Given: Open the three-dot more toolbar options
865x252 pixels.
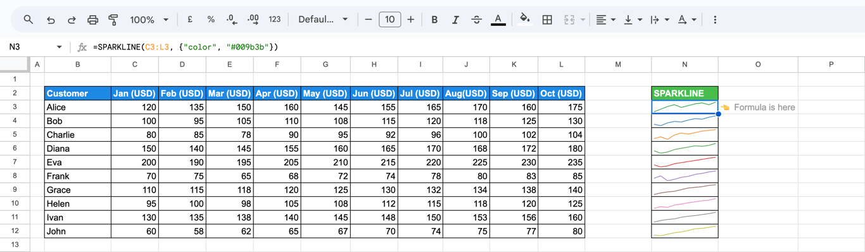Looking at the screenshot, I should 715,20.
